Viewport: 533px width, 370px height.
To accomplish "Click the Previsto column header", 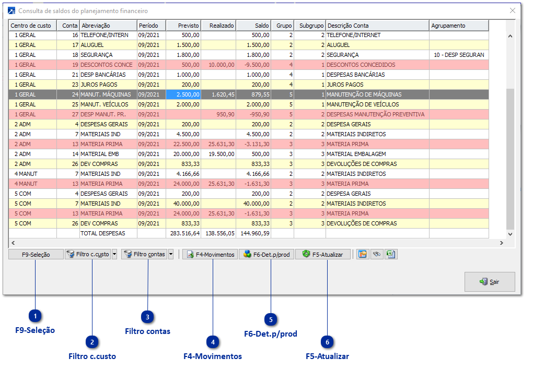I will coord(183,25).
